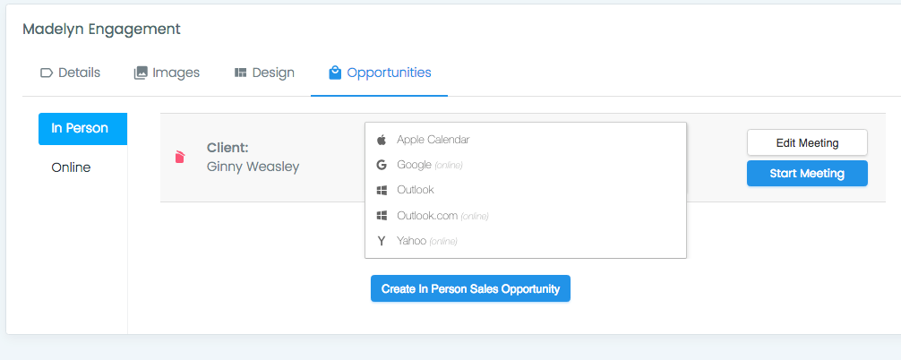Screen dimensions: 901x360
Task: Click the Google G icon
Action: [381, 165]
